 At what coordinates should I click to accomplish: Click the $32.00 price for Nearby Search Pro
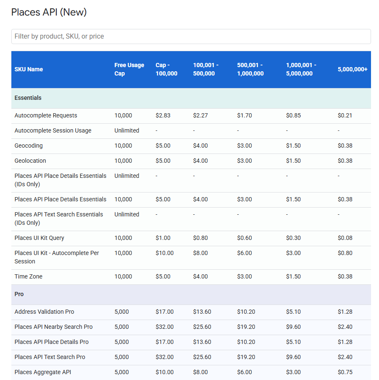pos(163,327)
